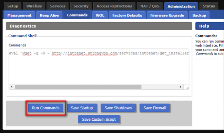Switch to the Services tab
This screenshot has width=224, height=133.
(58, 6)
